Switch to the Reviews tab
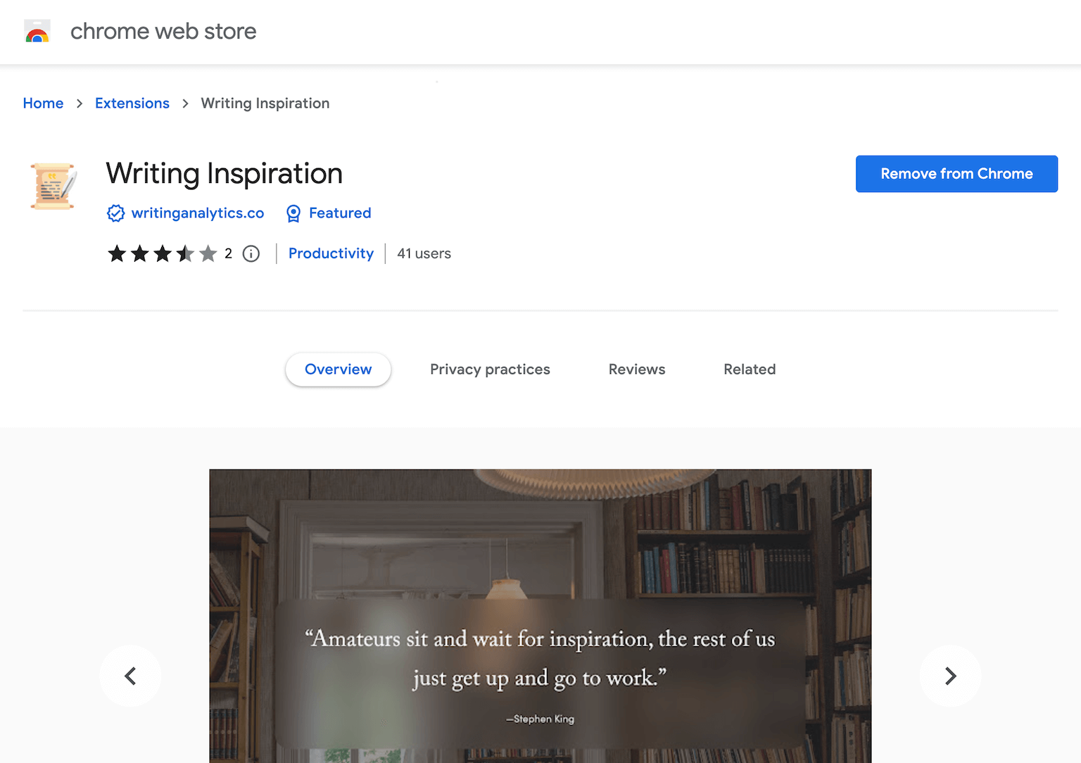This screenshot has height=763, width=1081. coord(637,370)
